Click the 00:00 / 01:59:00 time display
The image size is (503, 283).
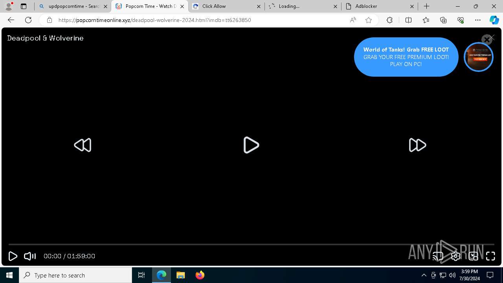(x=69, y=256)
